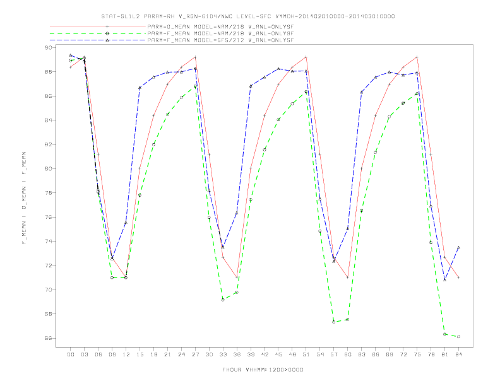Click the x-axis tick label 51
This screenshot has height=386, width=500.
(x=306, y=354)
